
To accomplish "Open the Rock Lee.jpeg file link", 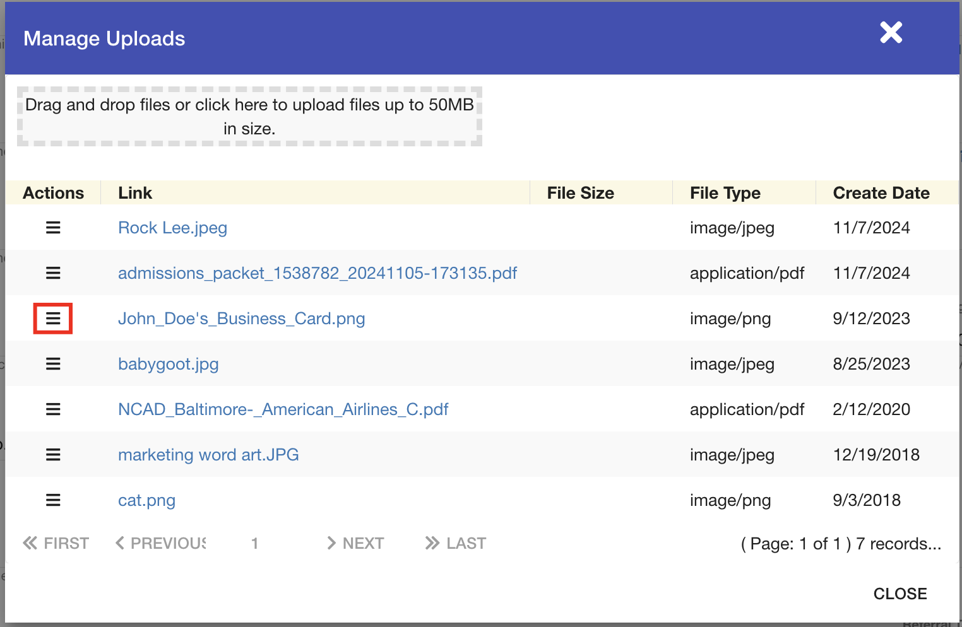I will pos(172,228).
